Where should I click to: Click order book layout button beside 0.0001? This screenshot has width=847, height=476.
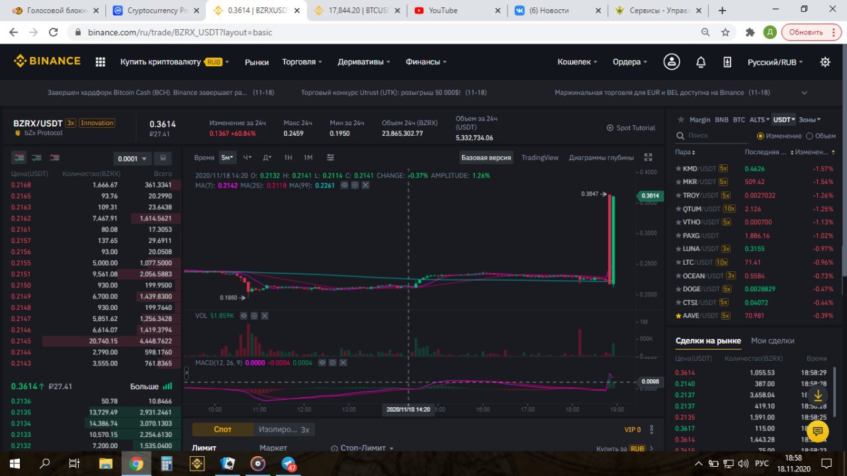(x=162, y=159)
